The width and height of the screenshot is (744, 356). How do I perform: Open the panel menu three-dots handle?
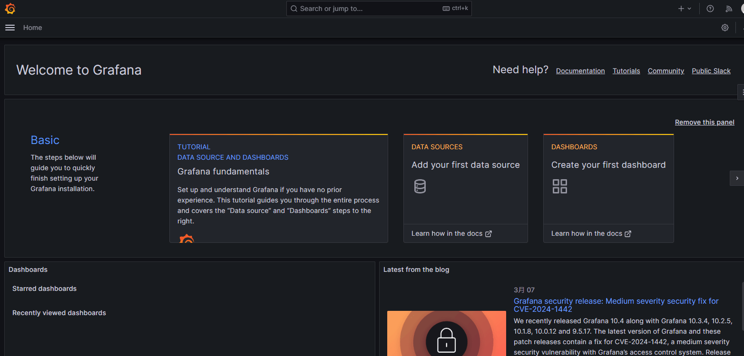[741, 92]
